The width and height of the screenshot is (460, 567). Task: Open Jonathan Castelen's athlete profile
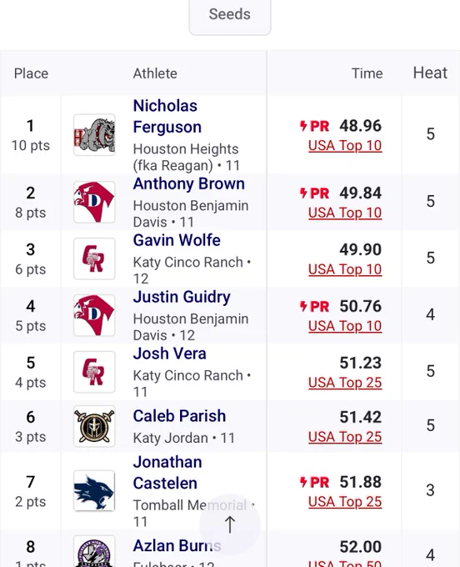click(167, 473)
